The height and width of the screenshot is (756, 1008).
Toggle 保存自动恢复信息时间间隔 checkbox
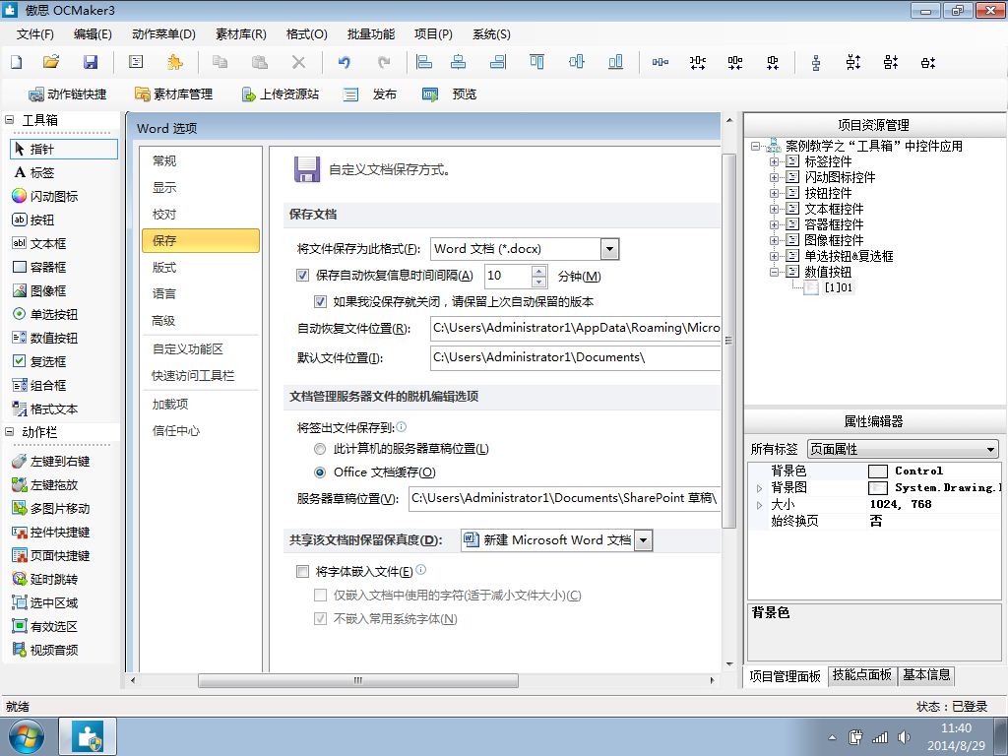[302, 276]
